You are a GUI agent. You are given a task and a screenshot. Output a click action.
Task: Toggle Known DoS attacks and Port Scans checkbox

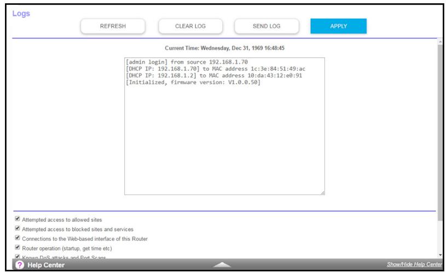click(18, 256)
